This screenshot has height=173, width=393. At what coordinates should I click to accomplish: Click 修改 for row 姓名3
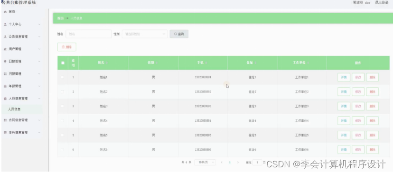358,106
